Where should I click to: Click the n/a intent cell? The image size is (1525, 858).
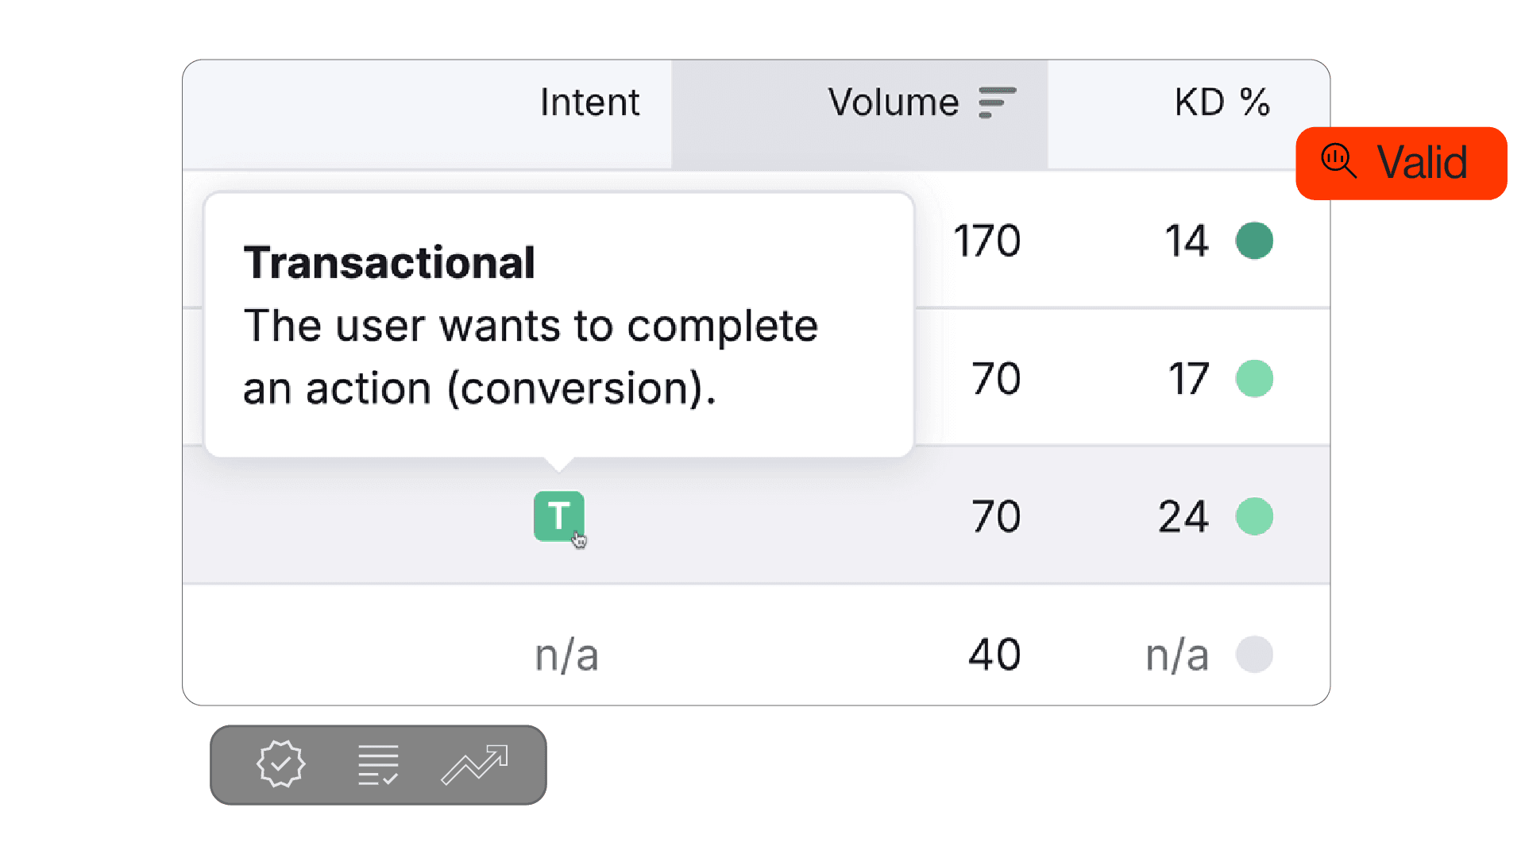click(x=566, y=655)
